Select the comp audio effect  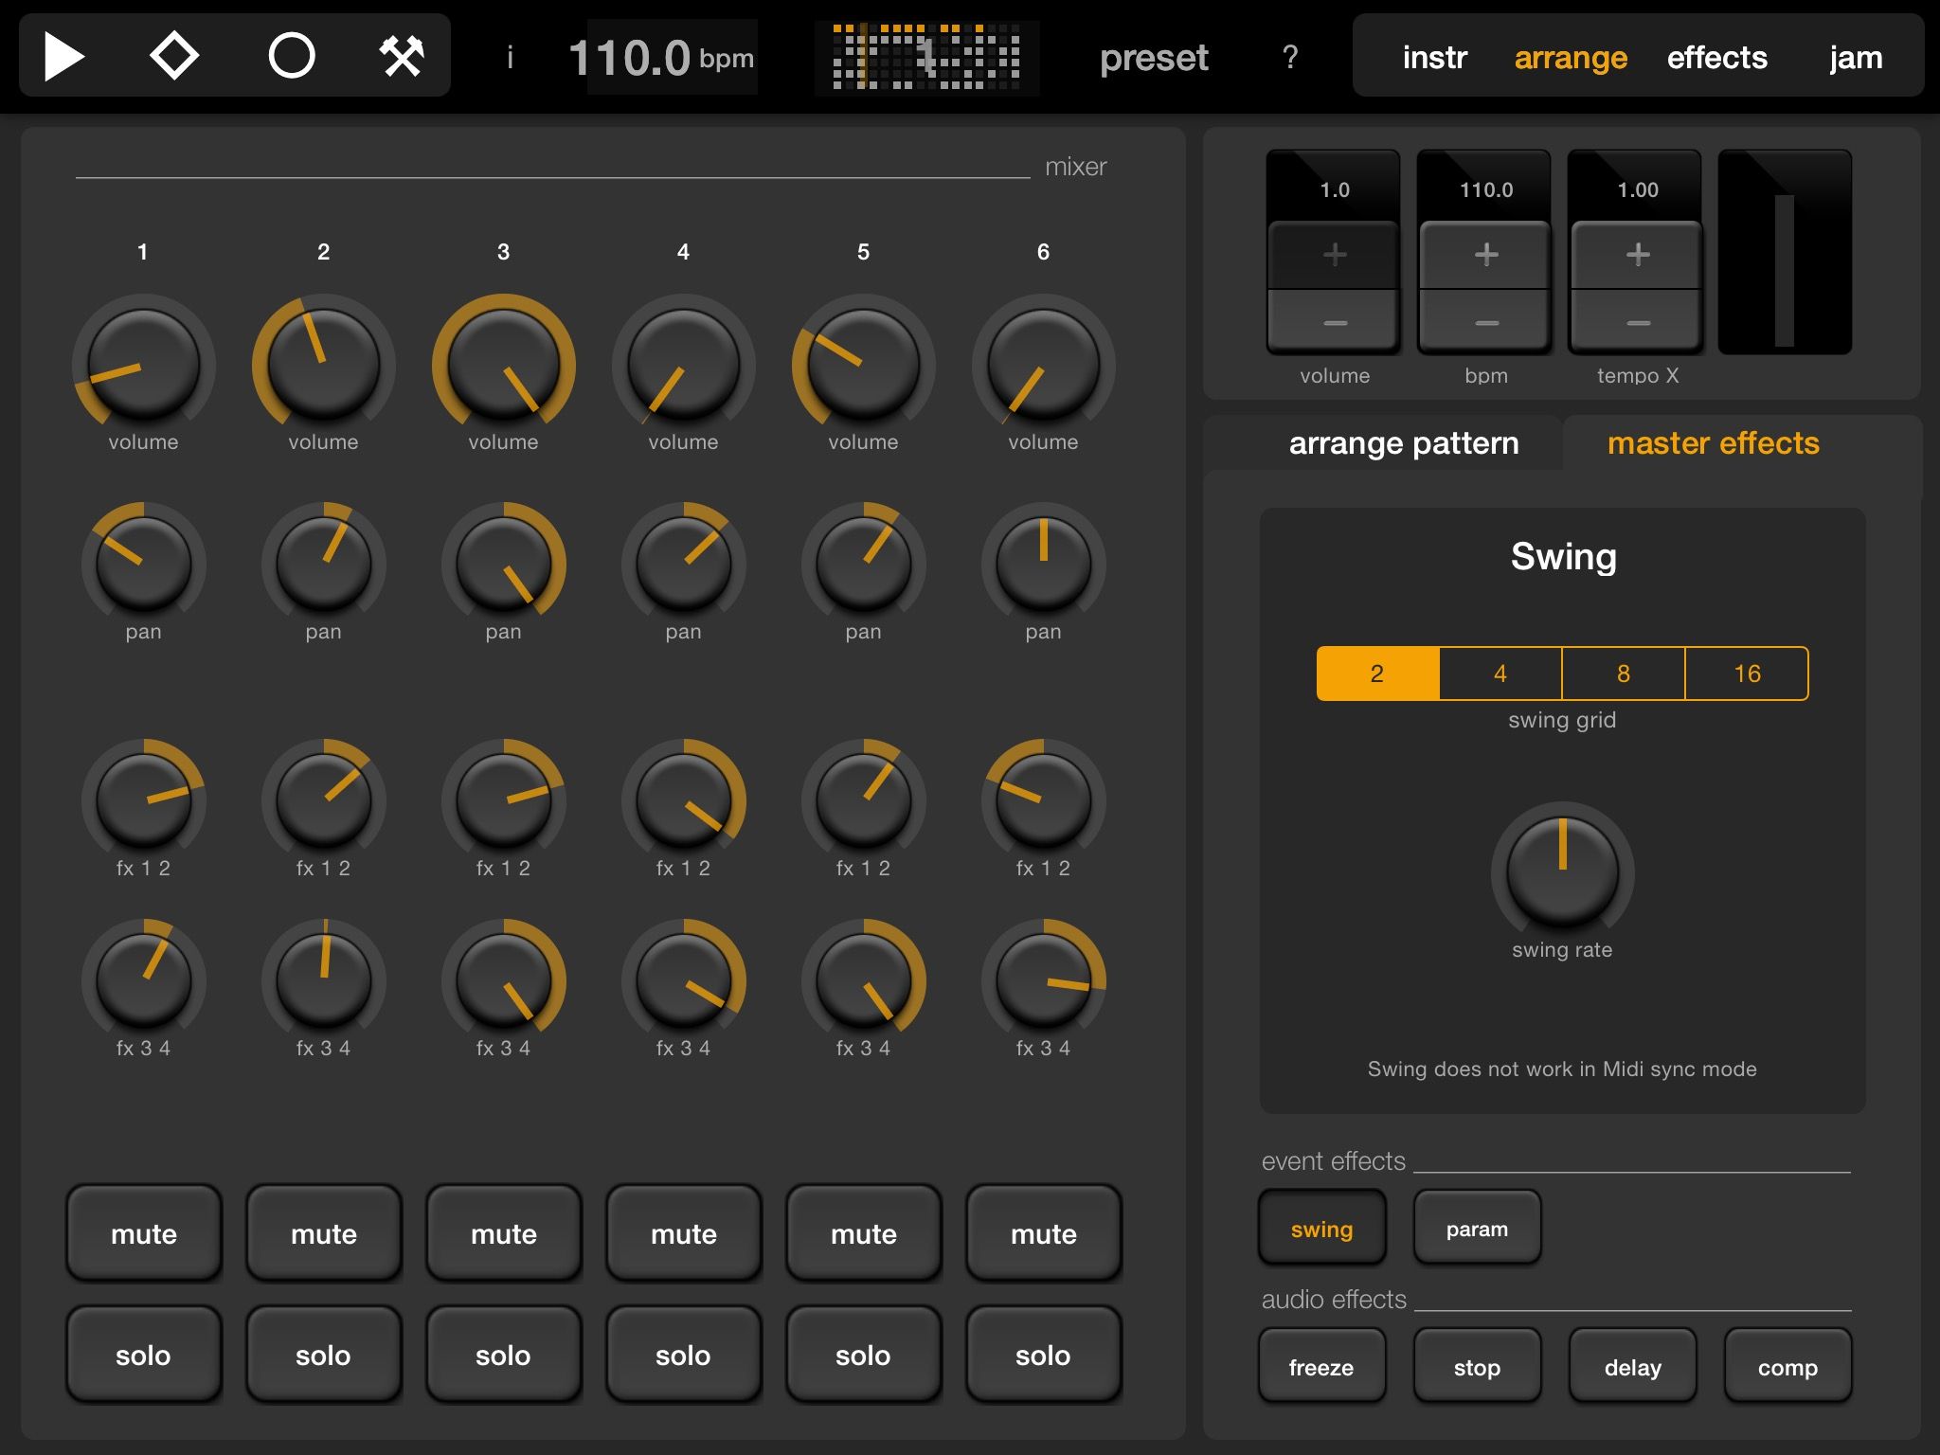coord(1787,1367)
